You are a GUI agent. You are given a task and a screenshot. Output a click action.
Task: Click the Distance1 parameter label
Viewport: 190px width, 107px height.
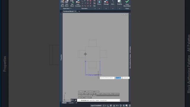click(x=93, y=75)
